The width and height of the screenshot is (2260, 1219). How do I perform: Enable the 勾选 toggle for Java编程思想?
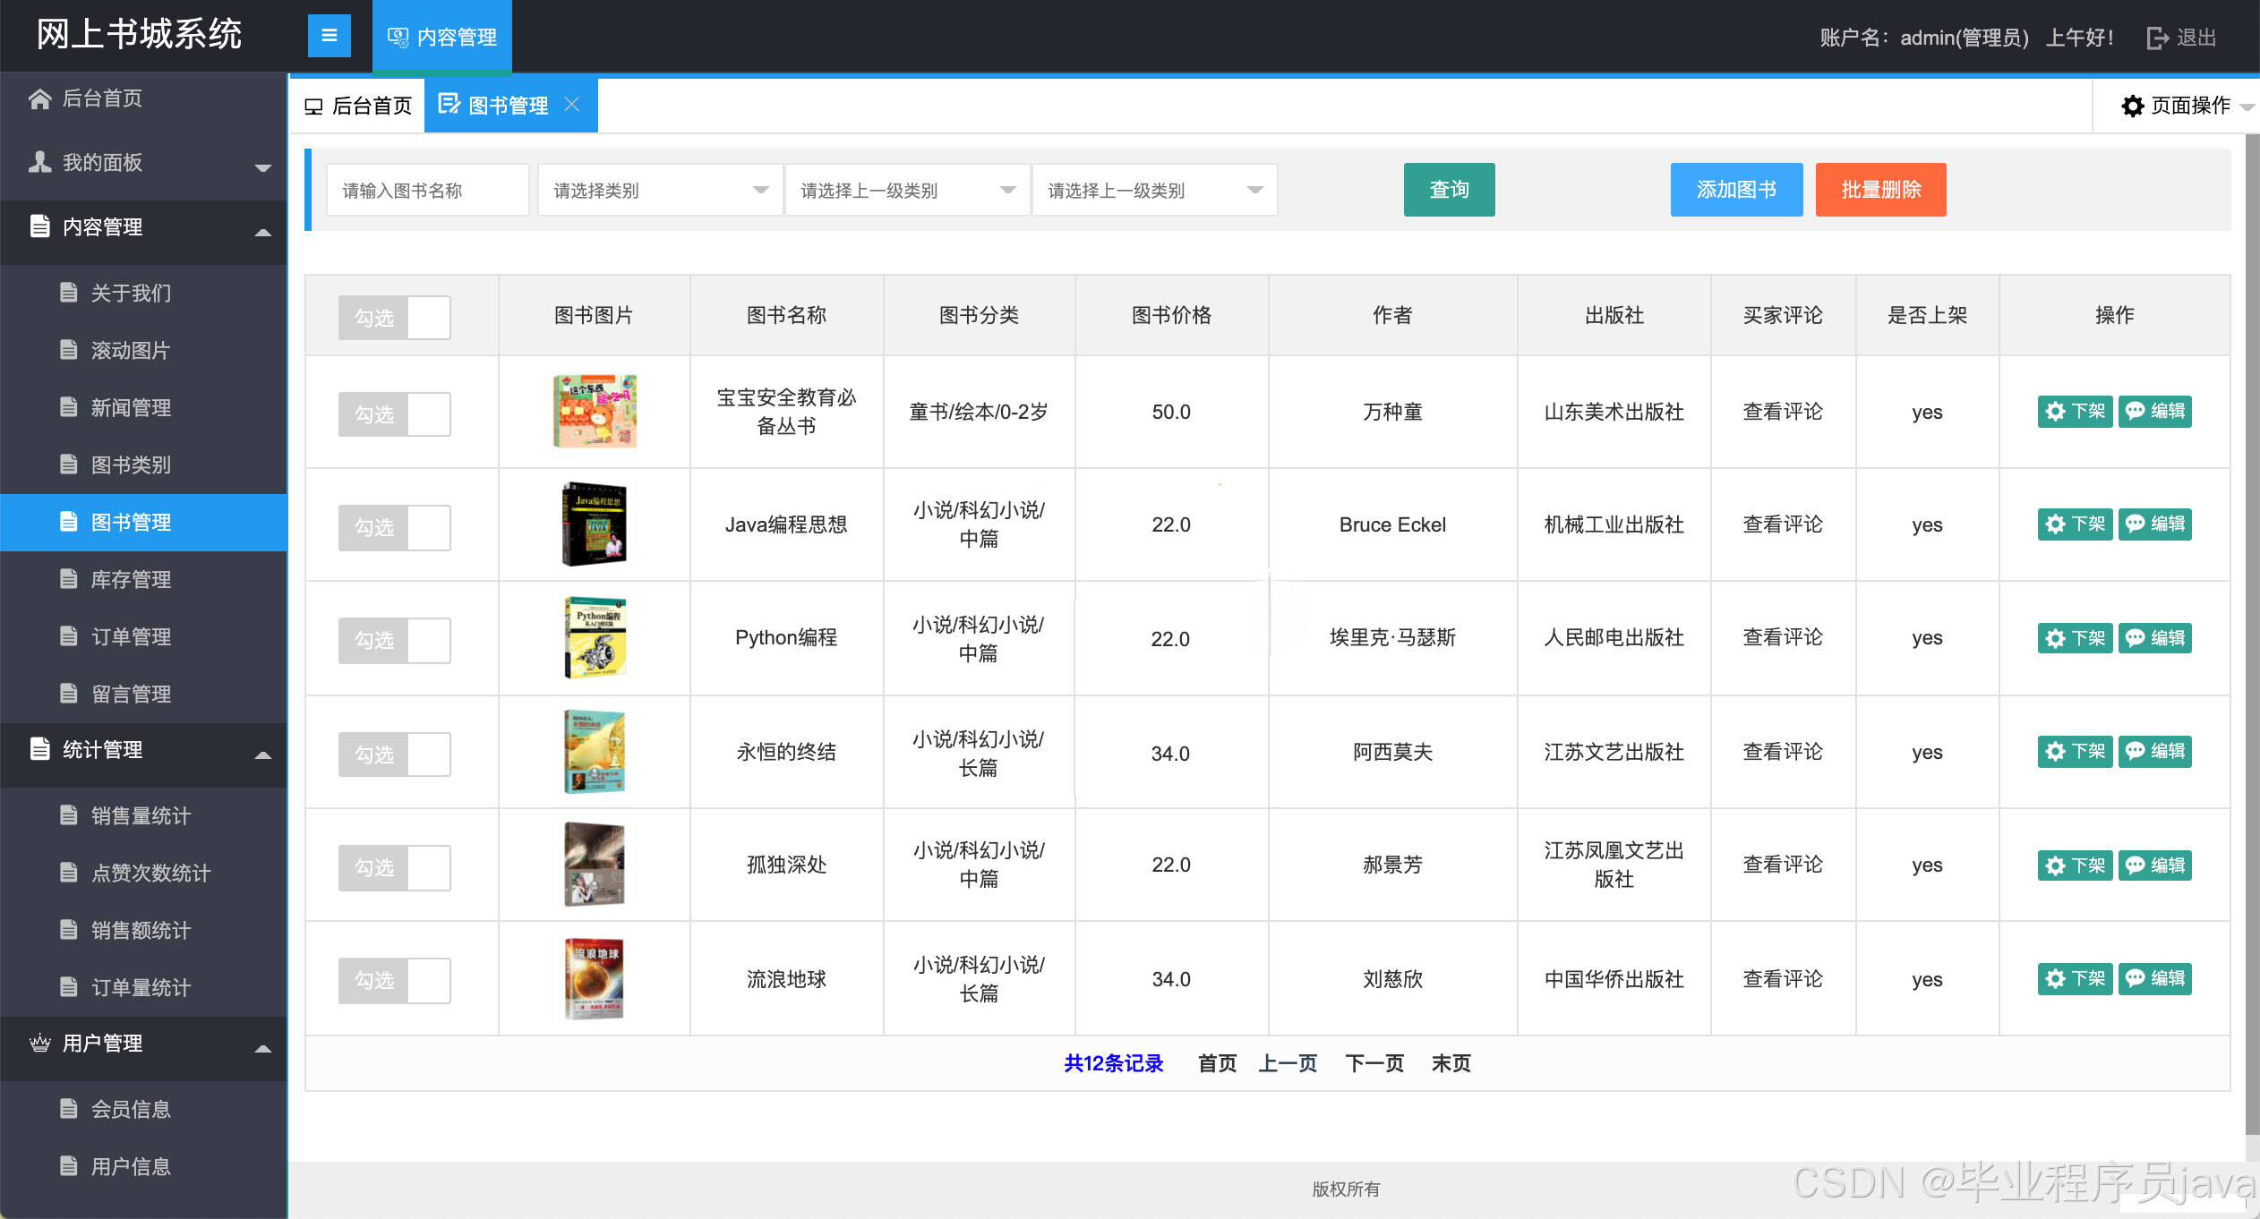tap(394, 526)
